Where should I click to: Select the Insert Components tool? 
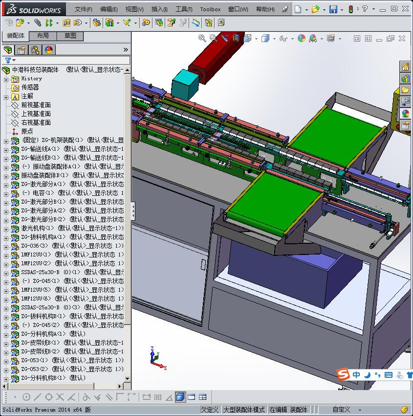click(x=20, y=23)
